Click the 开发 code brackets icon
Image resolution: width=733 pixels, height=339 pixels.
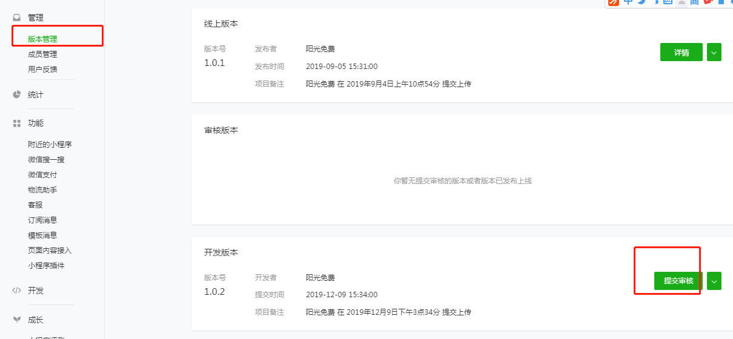tap(16, 291)
